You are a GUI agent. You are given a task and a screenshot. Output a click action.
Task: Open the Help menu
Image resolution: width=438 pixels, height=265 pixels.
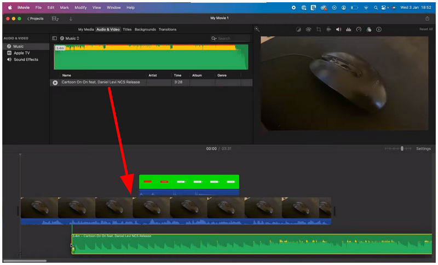click(x=130, y=8)
